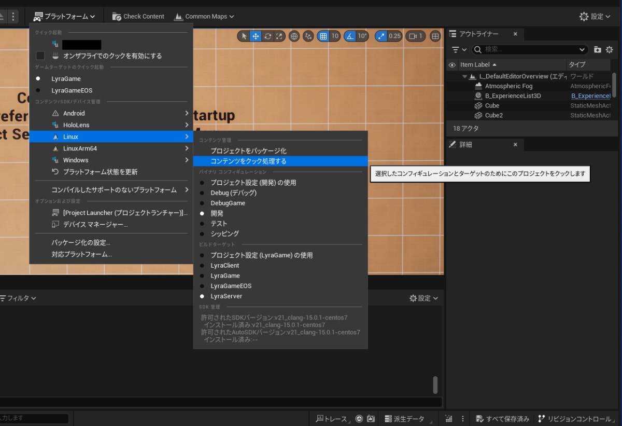Screen dimensions: 622x426
Task: Enable cook on the fly checkbox
Action: pyautogui.click(x=40, y=56)
